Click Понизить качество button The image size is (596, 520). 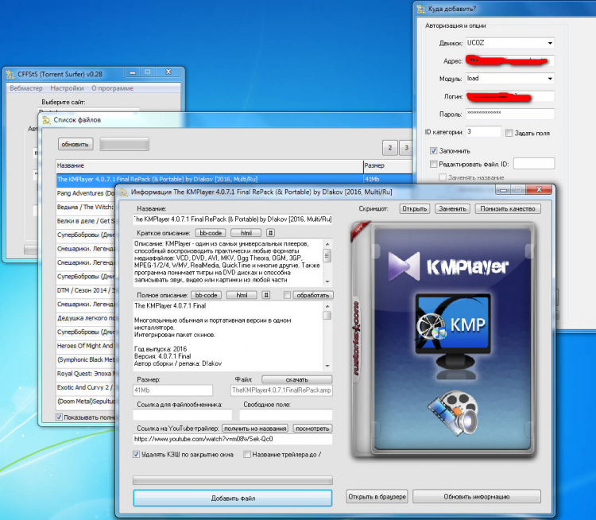pos(508,209)
